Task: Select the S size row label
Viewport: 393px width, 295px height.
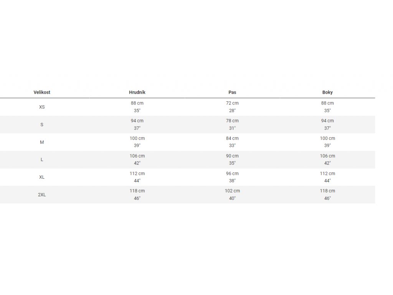Action: [x=42, y=125]
